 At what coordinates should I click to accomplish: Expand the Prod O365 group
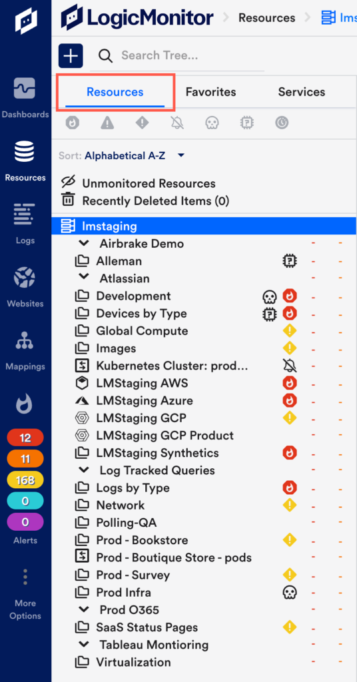click(x=83, y=609)
